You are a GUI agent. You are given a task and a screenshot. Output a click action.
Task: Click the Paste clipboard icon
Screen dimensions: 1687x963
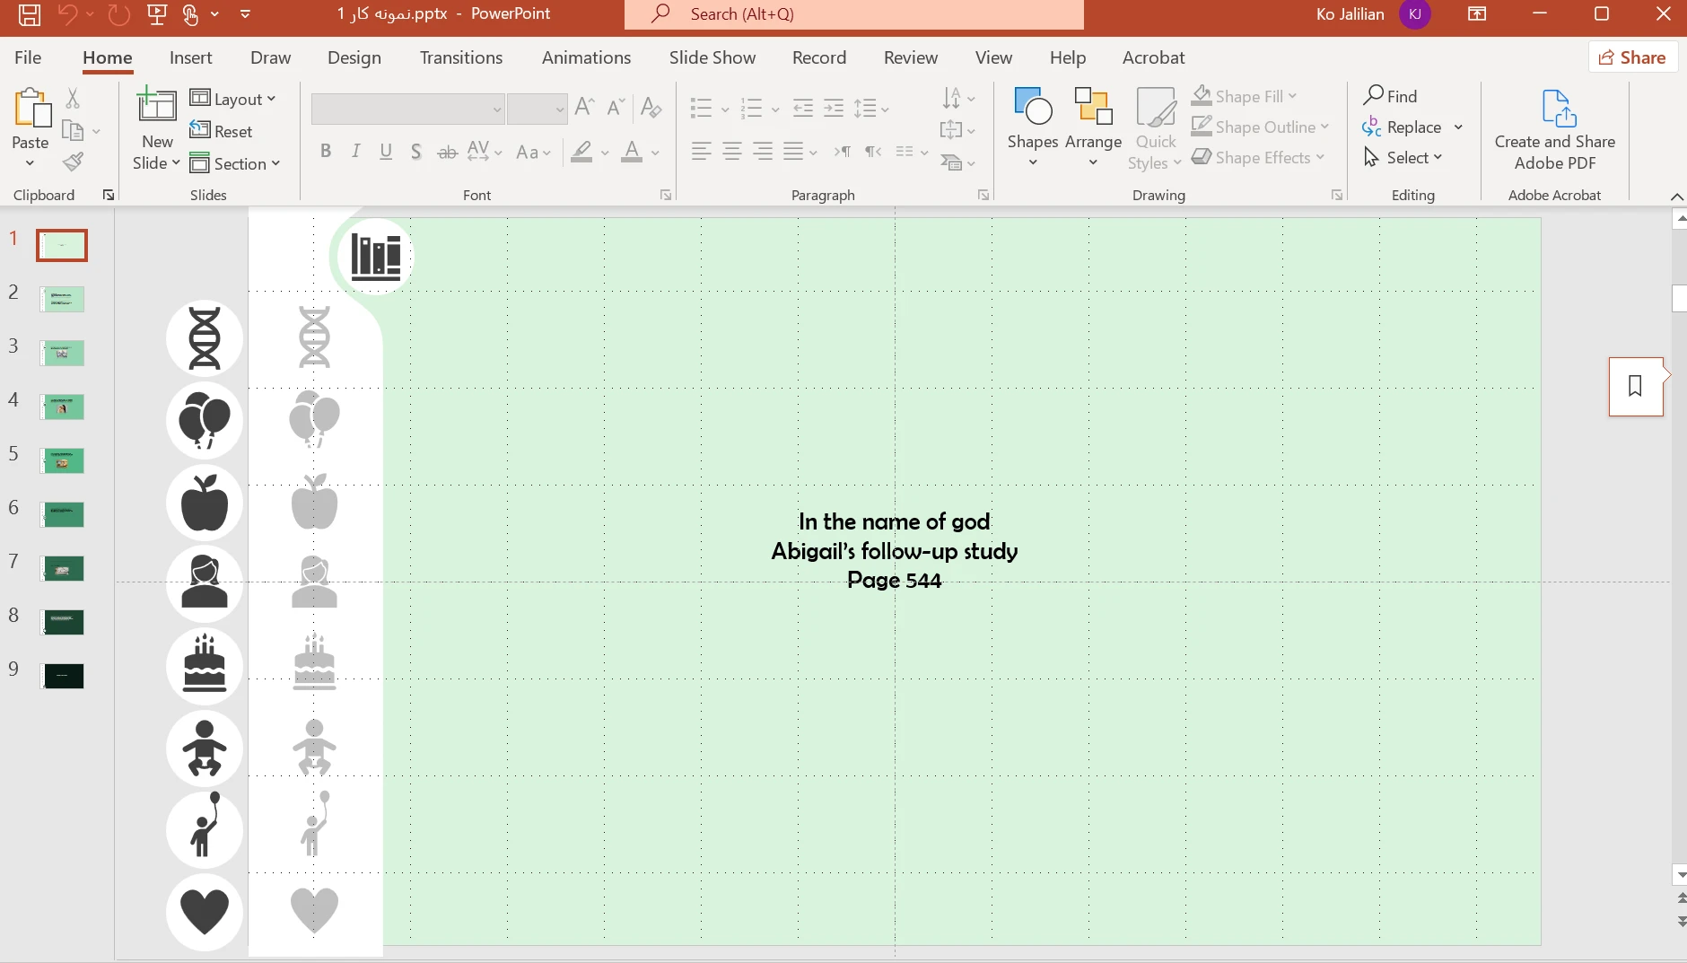pos(31,108)
